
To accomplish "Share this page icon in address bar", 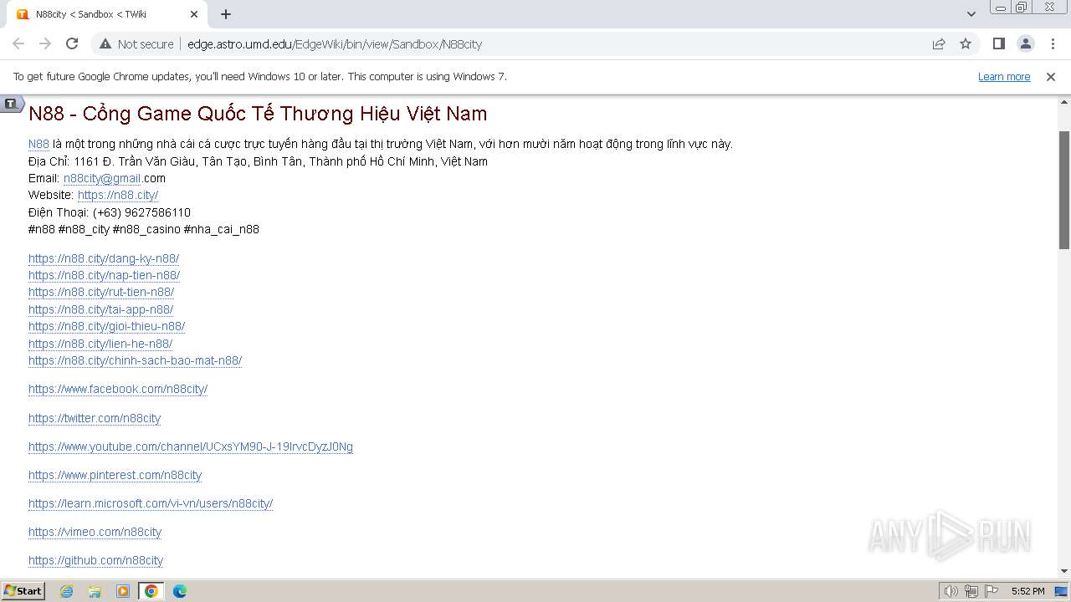I will click(939, 43).
